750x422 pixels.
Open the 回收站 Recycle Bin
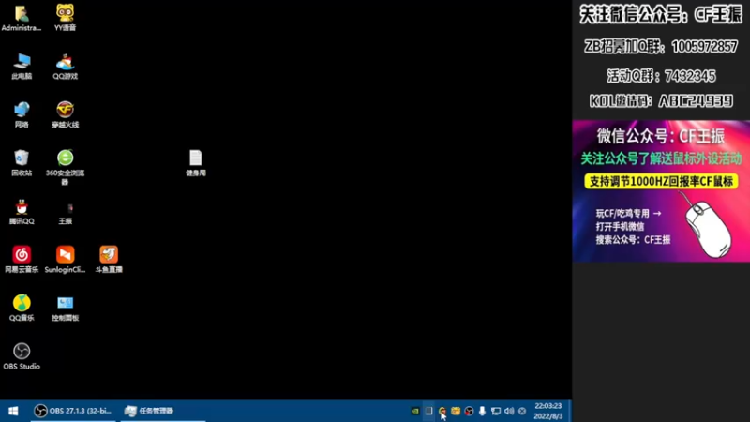(x=22, y=163)
